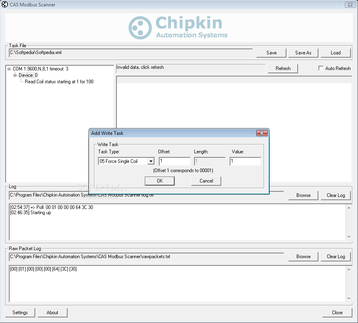Click the Task File path field
This screenshot has height=323, width=358.
[x=131, y=53]
